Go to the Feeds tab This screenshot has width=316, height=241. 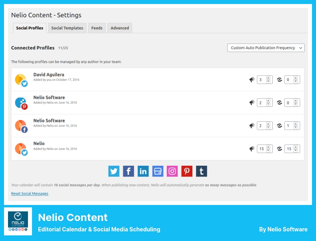point(97,28)
